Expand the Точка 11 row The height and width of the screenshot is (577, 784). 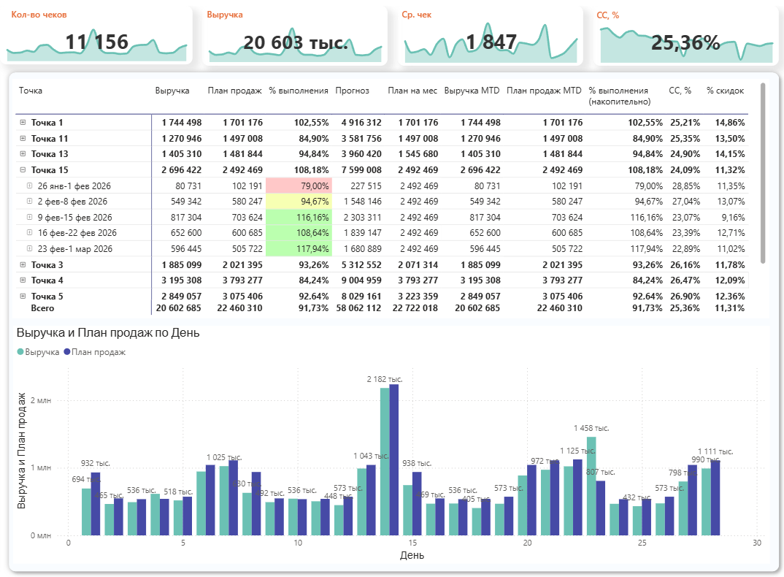[23, 138]
